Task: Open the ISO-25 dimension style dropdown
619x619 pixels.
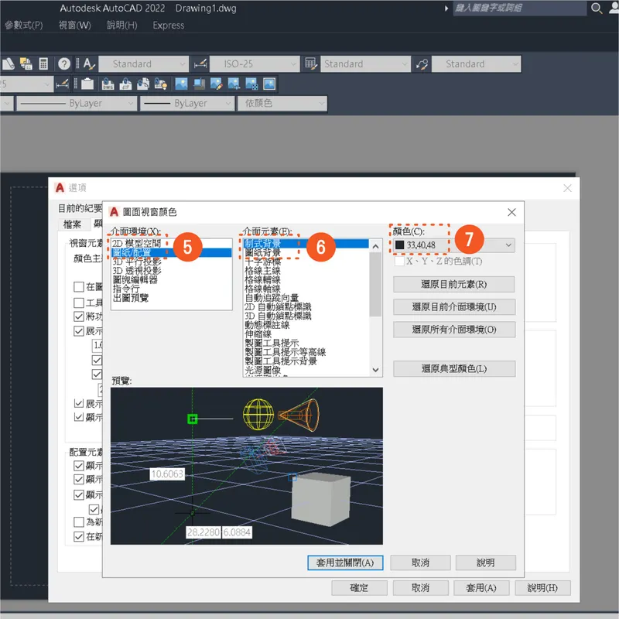Action: 255,64
